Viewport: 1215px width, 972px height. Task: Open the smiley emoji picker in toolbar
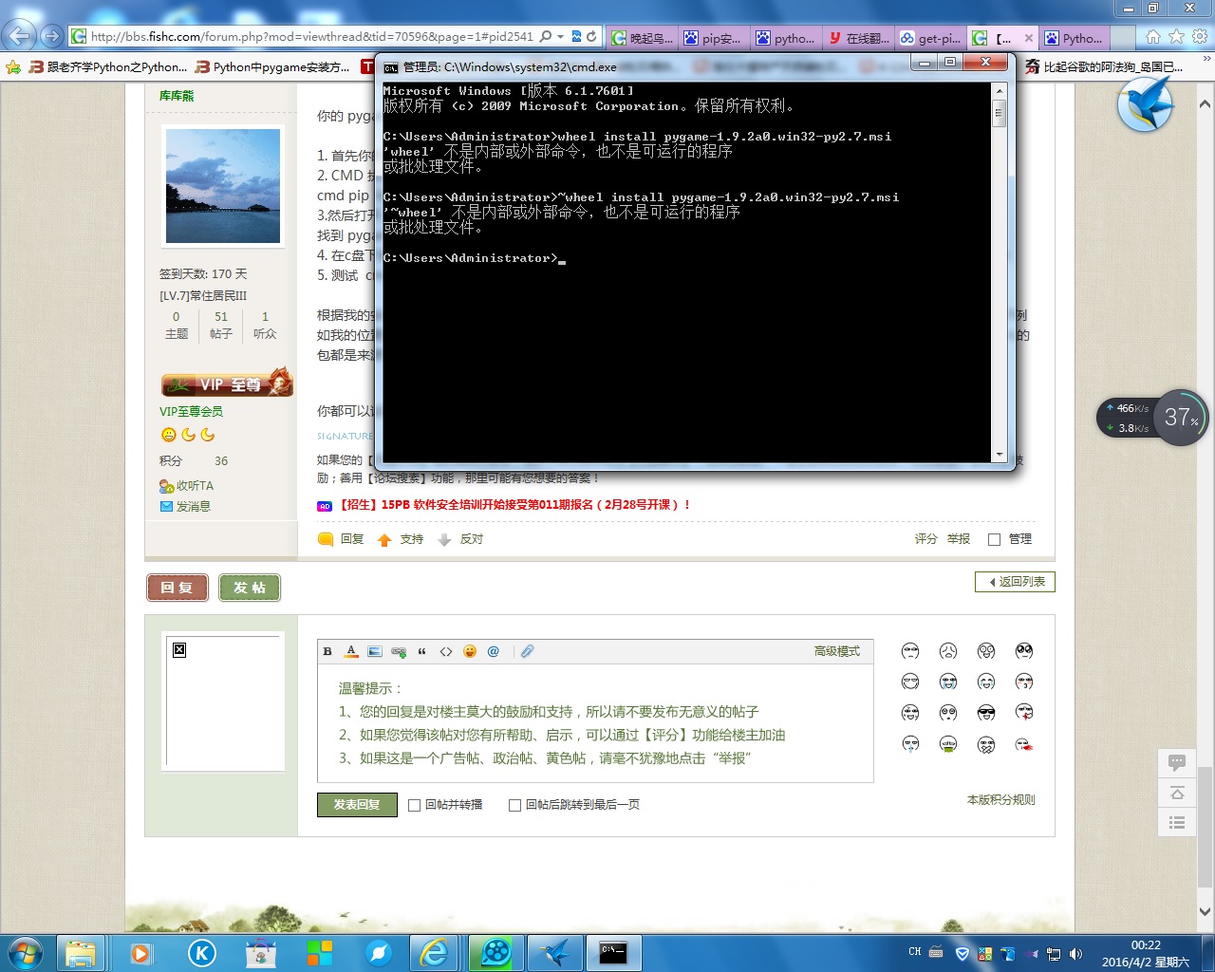tap(470, 651)
